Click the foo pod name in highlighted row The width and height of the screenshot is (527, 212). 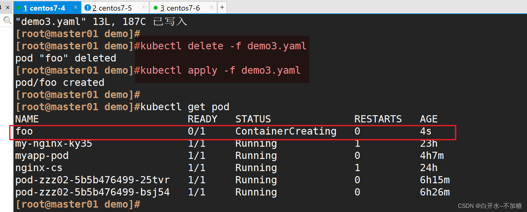pyautogui.click(x=24, y=131)
